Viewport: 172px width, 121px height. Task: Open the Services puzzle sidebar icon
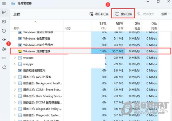pyautogui.click(x=4, y=67)
